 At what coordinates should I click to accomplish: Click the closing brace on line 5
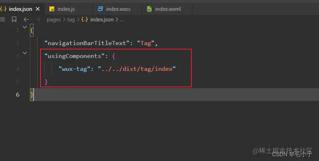46,82
